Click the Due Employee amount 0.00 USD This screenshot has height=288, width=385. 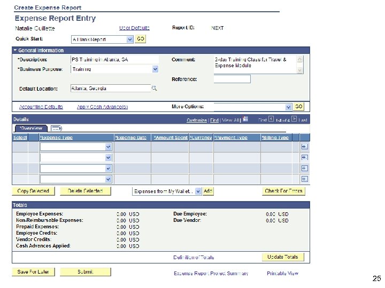coord(277,214)
